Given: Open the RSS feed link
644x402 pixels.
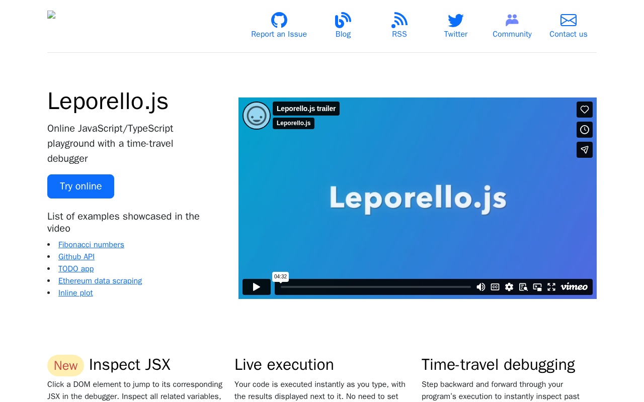Looking at the screenshot, I should 399,26.
